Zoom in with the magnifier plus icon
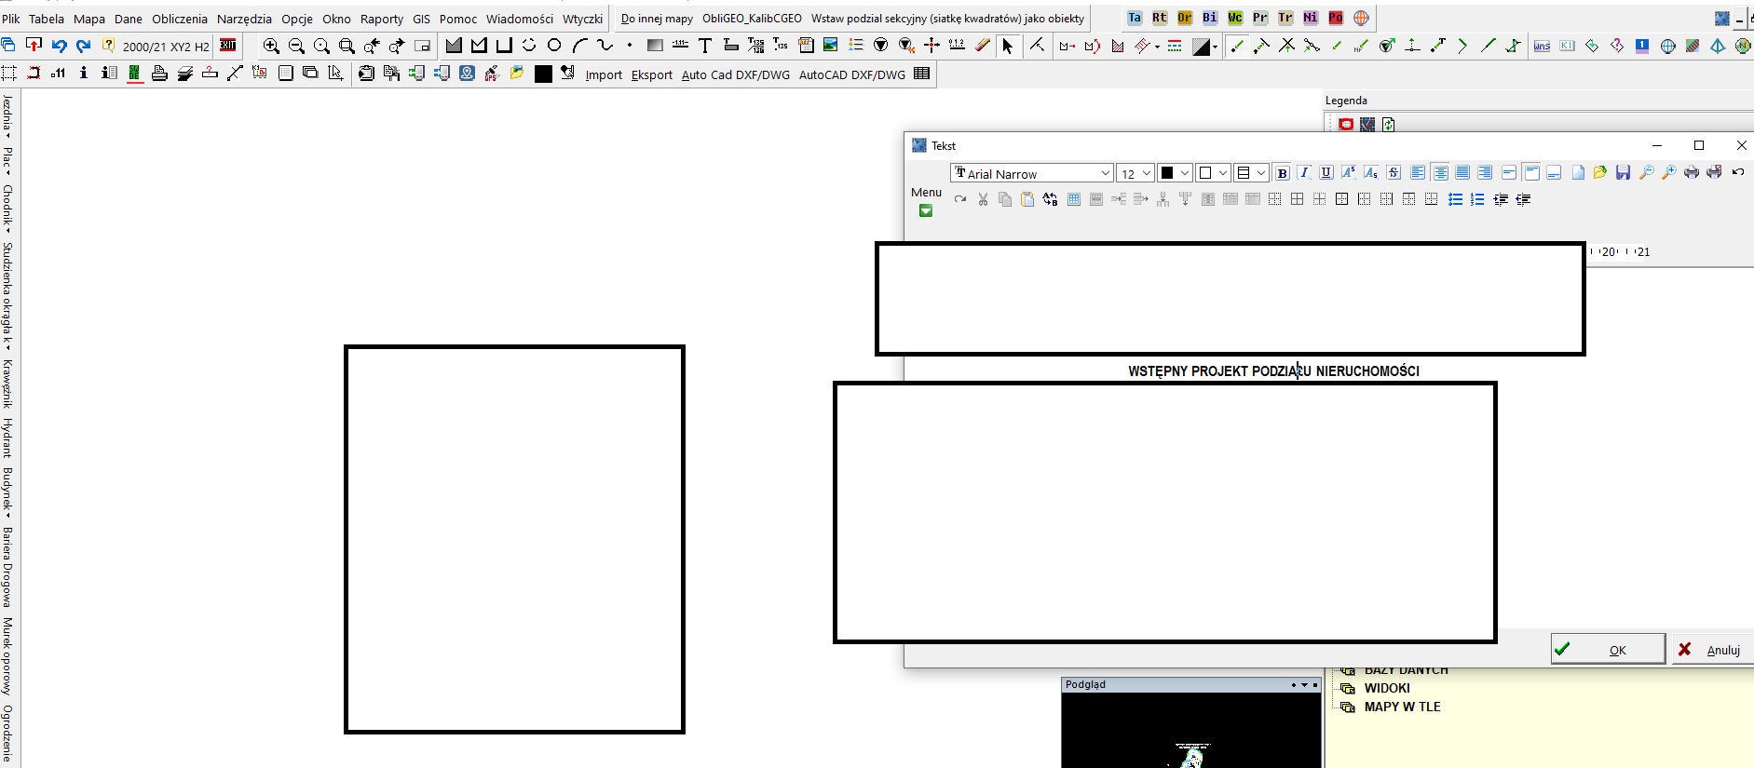 point(271,46)
